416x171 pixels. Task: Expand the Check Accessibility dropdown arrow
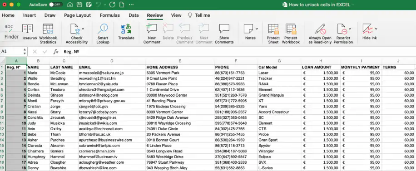point(83,29)
